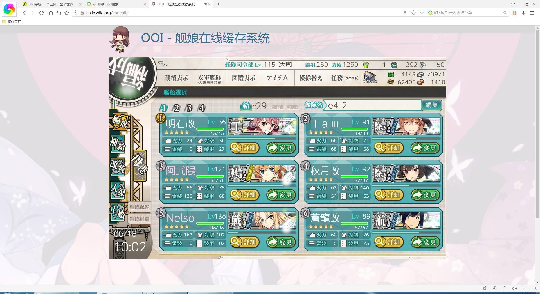
Task: Click 詳細 button for 明石改
Action: pos(245,148)
